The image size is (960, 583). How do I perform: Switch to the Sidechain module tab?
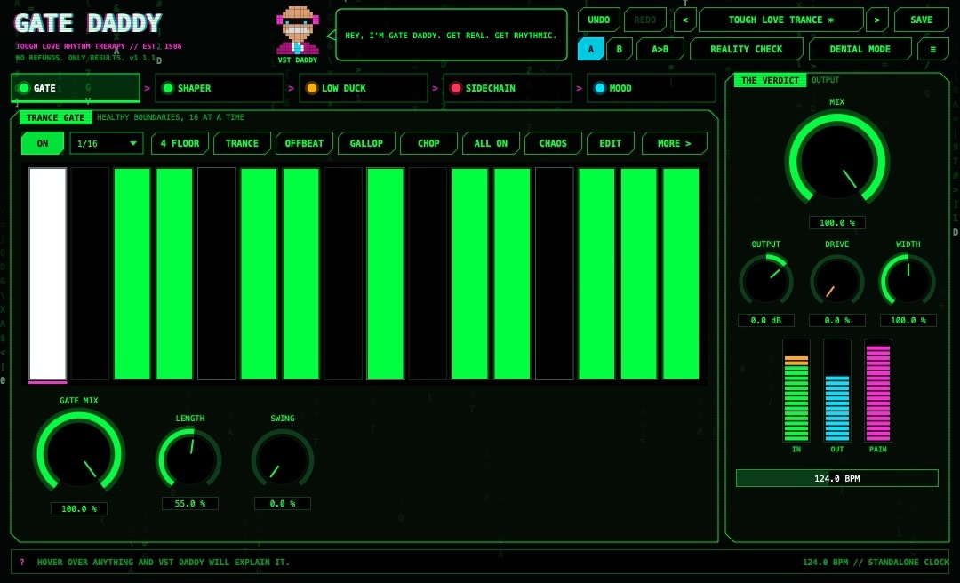[507, 88]
